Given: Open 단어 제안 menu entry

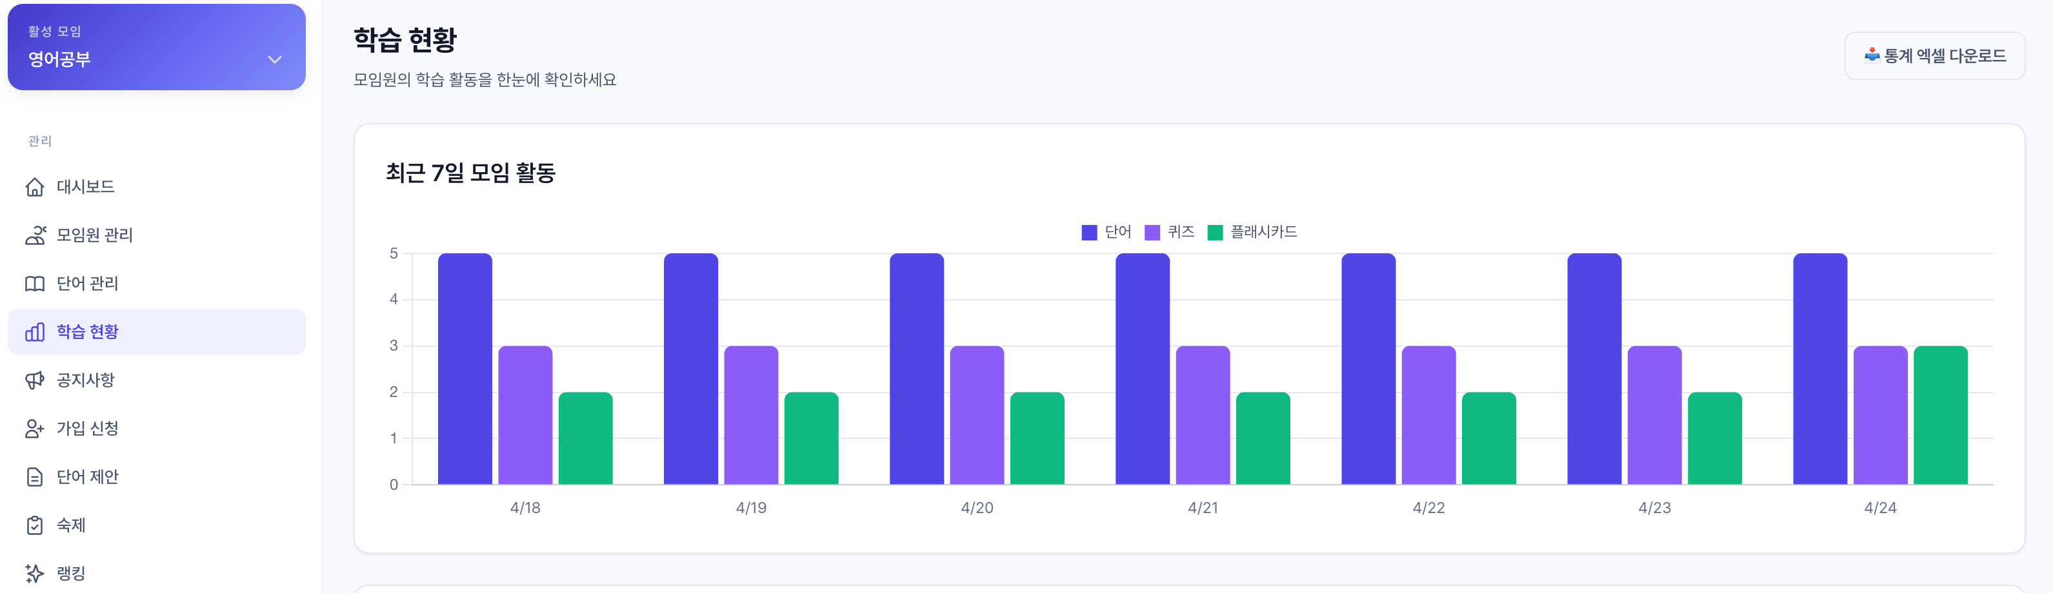Looking at the screenshot, I should click(x=157, y=478).
